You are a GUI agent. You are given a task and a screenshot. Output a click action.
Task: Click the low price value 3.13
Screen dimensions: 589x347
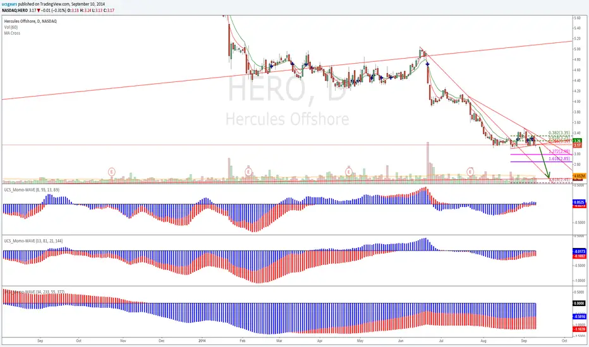tap(99, 11)
